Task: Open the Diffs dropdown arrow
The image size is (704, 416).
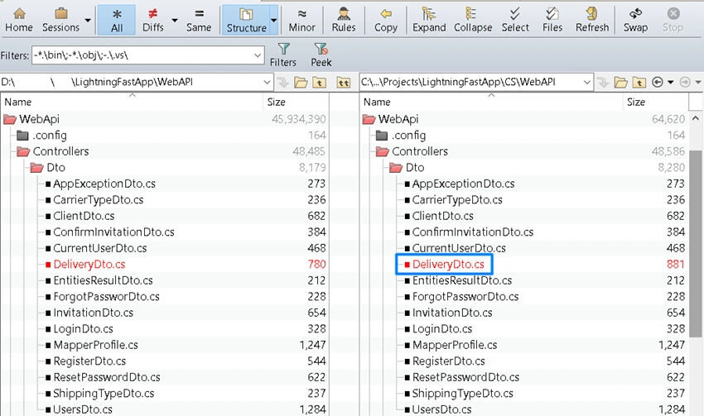Action: tap(175, 20)
